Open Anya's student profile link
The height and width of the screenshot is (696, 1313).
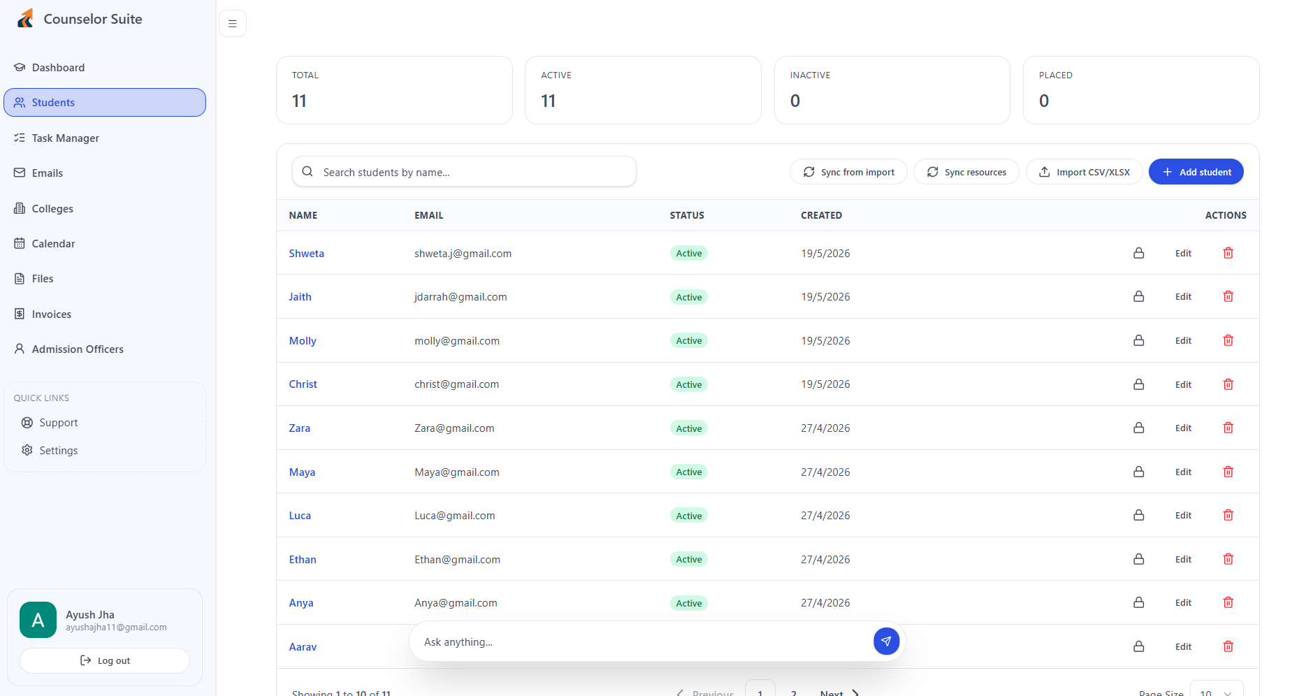pyautogui.click(x=300, y=602)
